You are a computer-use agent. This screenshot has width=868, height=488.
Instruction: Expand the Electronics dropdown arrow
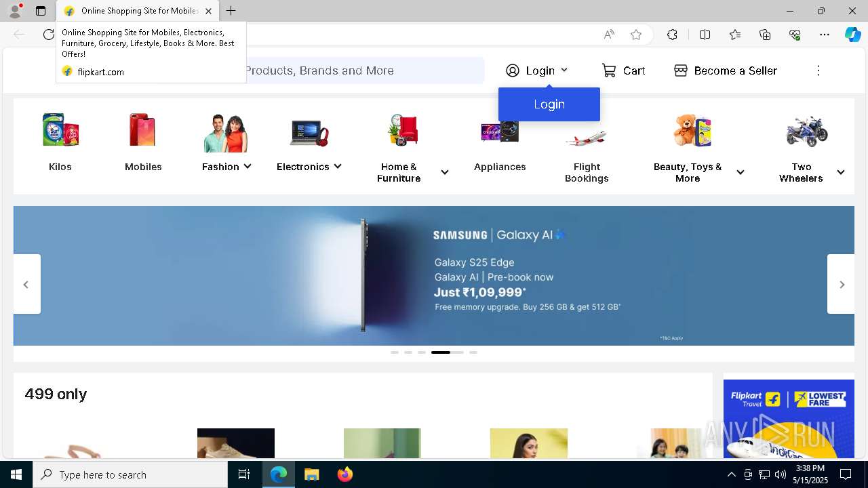pos(338,166)
